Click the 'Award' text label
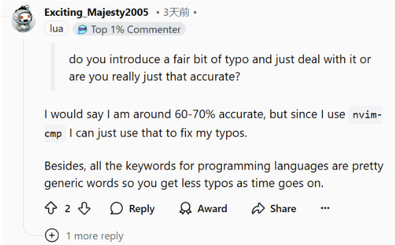395x245 pixels. (212, 209)
